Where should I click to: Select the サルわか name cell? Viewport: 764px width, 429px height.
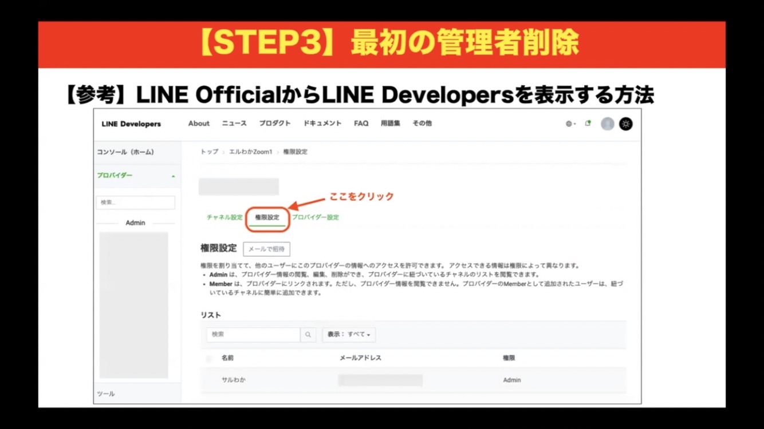point(234,380)
